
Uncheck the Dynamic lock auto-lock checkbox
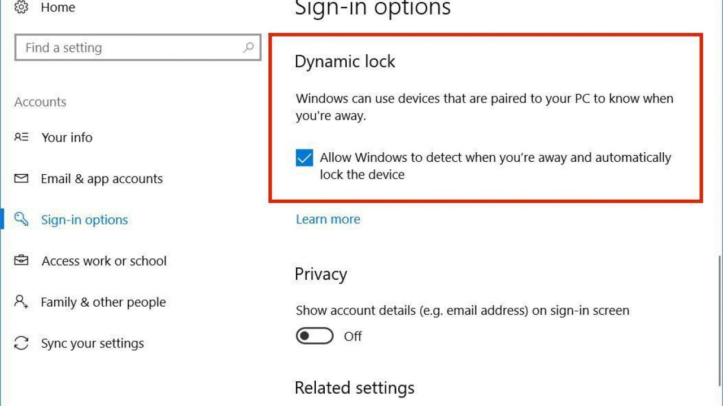coord(304,158)
